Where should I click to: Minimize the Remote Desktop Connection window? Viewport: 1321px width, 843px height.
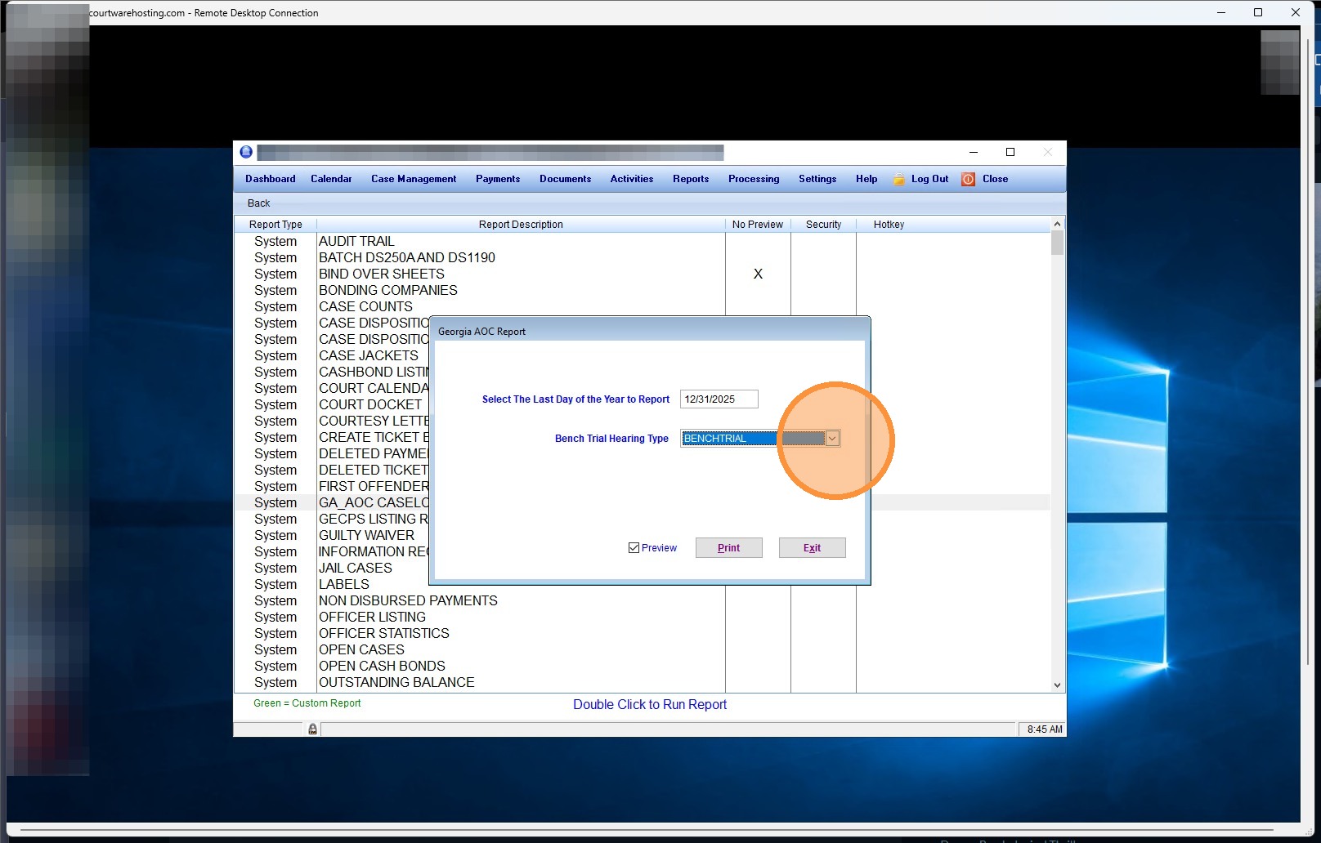point(1221,12)
